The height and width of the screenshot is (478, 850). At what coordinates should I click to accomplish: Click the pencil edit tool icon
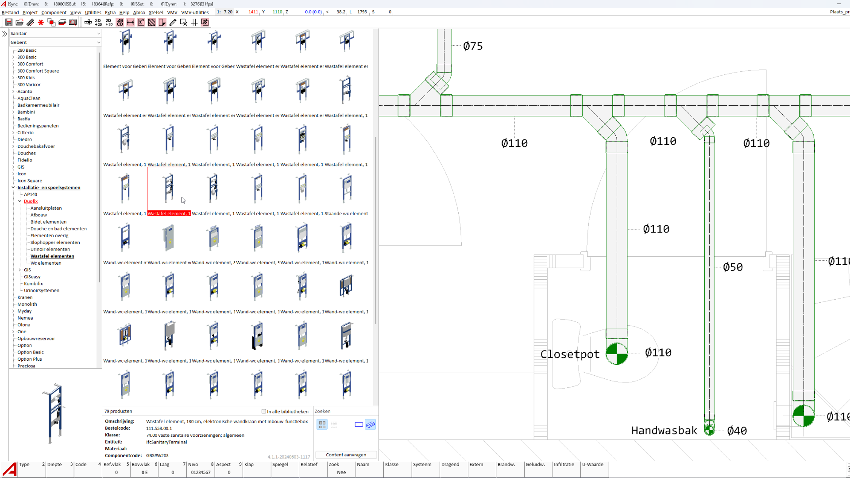(x=173, y=22)
